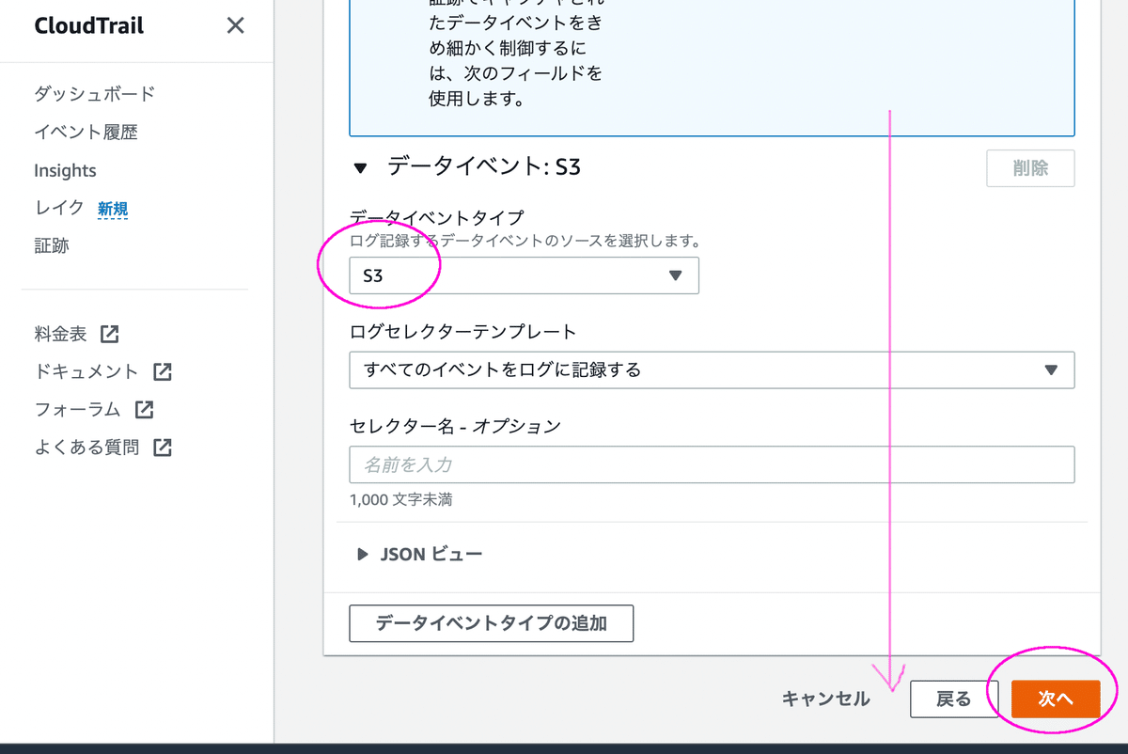Click データイベントタイプの追加 button

pos(491,623)
